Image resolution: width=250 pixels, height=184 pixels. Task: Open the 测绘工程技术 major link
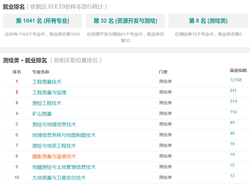(x=47, y=103)
